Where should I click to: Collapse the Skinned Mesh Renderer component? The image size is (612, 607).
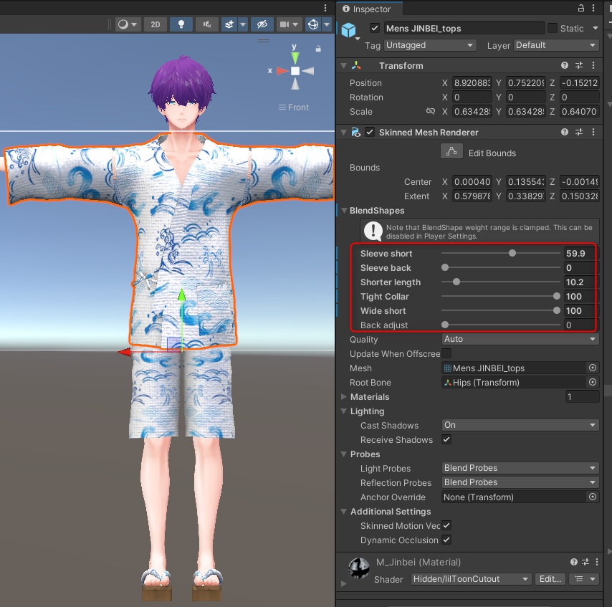tap(343, 133)
